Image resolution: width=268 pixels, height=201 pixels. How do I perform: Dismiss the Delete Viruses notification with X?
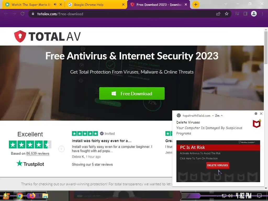261,114
